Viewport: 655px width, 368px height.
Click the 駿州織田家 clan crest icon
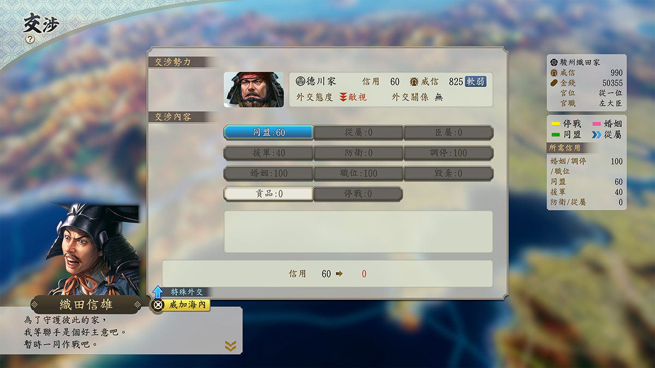553,62
